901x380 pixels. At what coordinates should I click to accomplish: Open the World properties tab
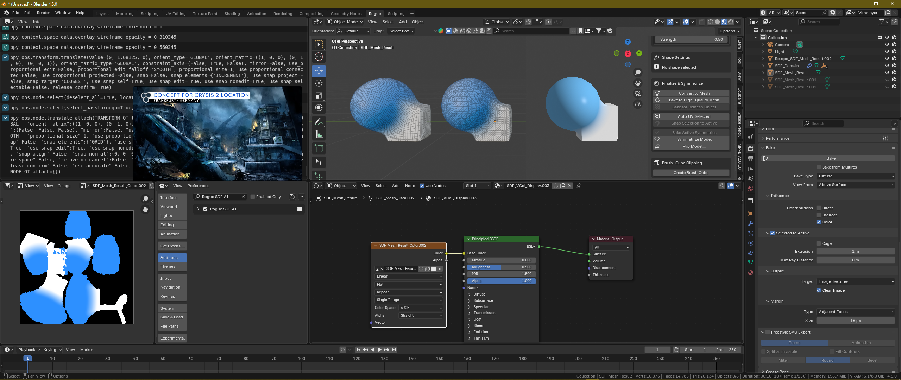[x=751, y=188]
